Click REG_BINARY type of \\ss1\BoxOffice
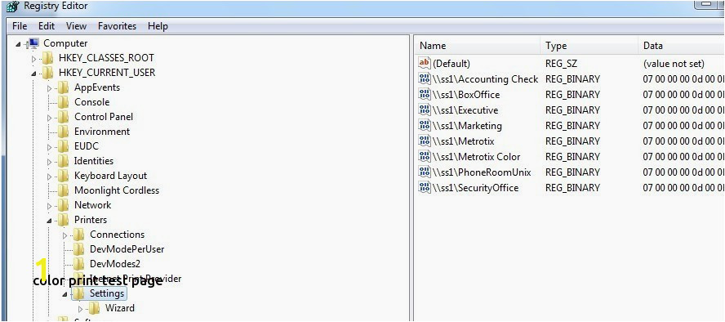Viewport: 725px width, 322px height. click(x=572, y=95)
